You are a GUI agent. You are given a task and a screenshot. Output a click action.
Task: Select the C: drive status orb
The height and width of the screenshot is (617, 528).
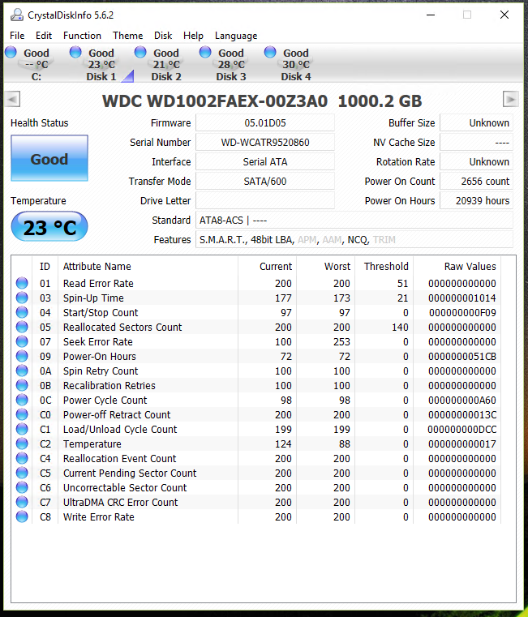pos(11,53)
